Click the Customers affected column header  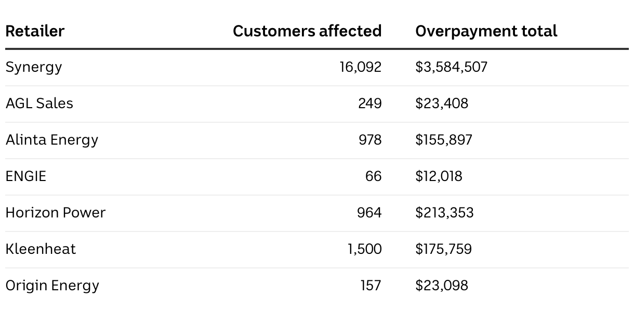tap(307, 31)
